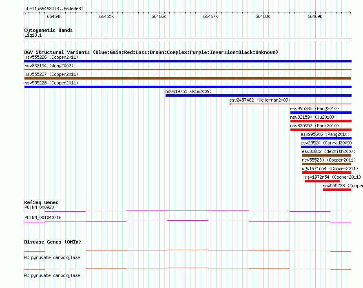Select the magenta PC|NM_001040716 transcript line
The width and height of the screenshot is (363, 288).
pos(188,222)
